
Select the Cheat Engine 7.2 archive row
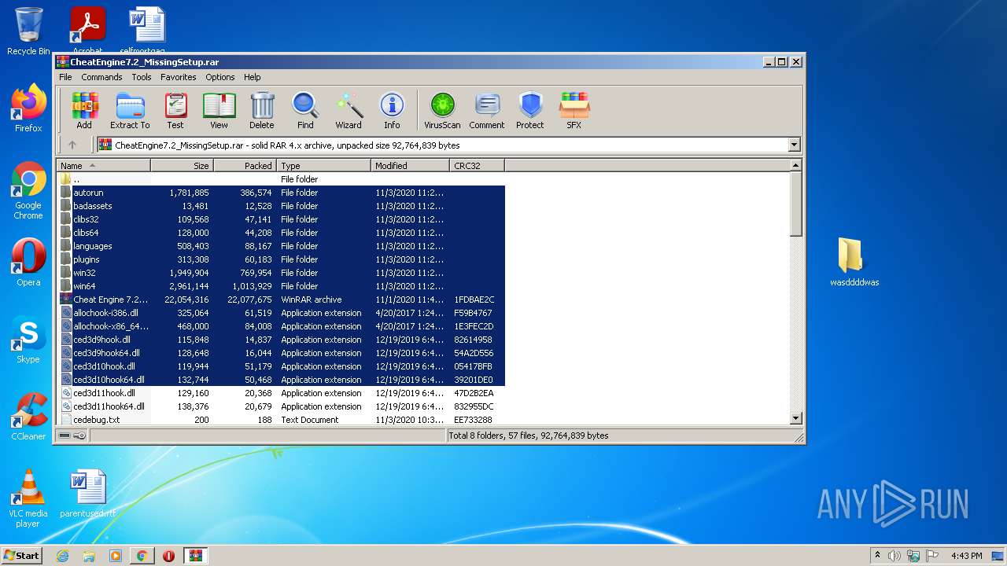281,300
